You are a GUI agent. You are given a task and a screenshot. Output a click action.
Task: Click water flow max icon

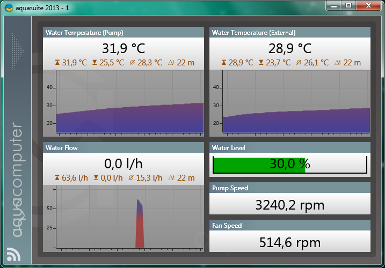[x=57, y=178]
